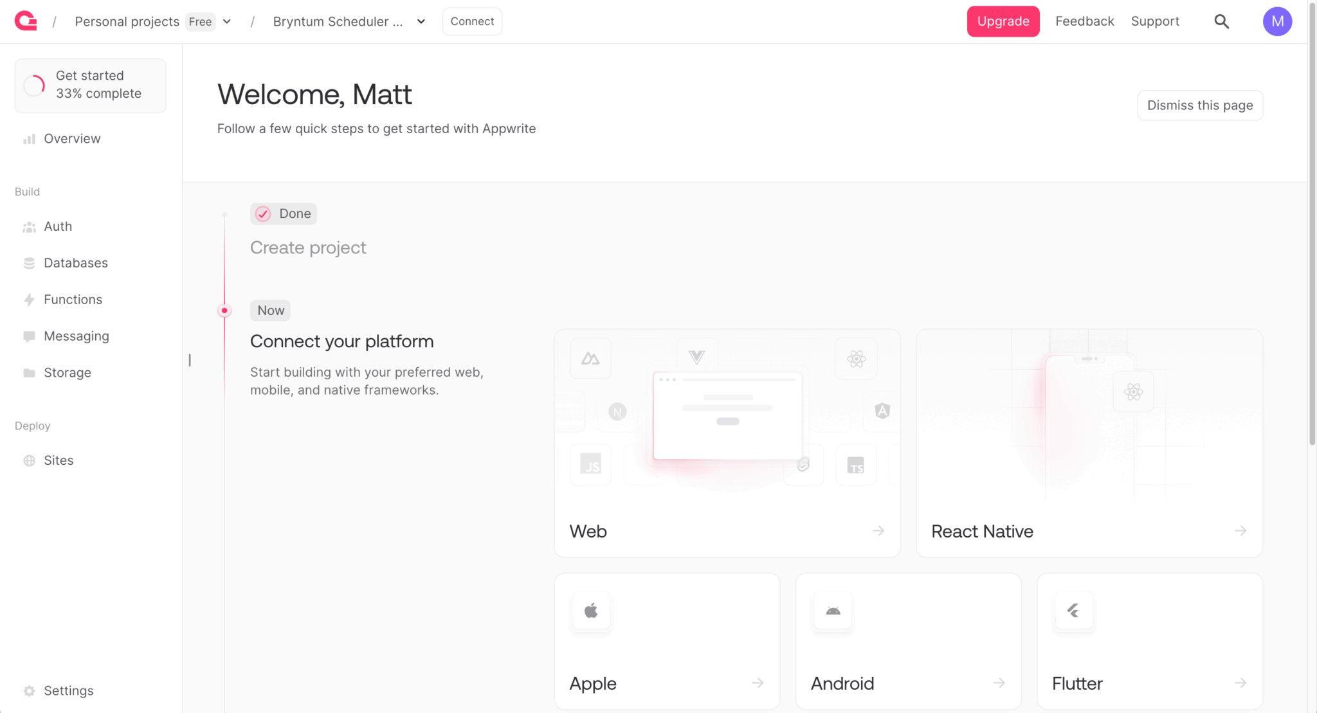The image size is (1317, 713).
Task: Click the Android robot icon
Action: click(833, 611)
